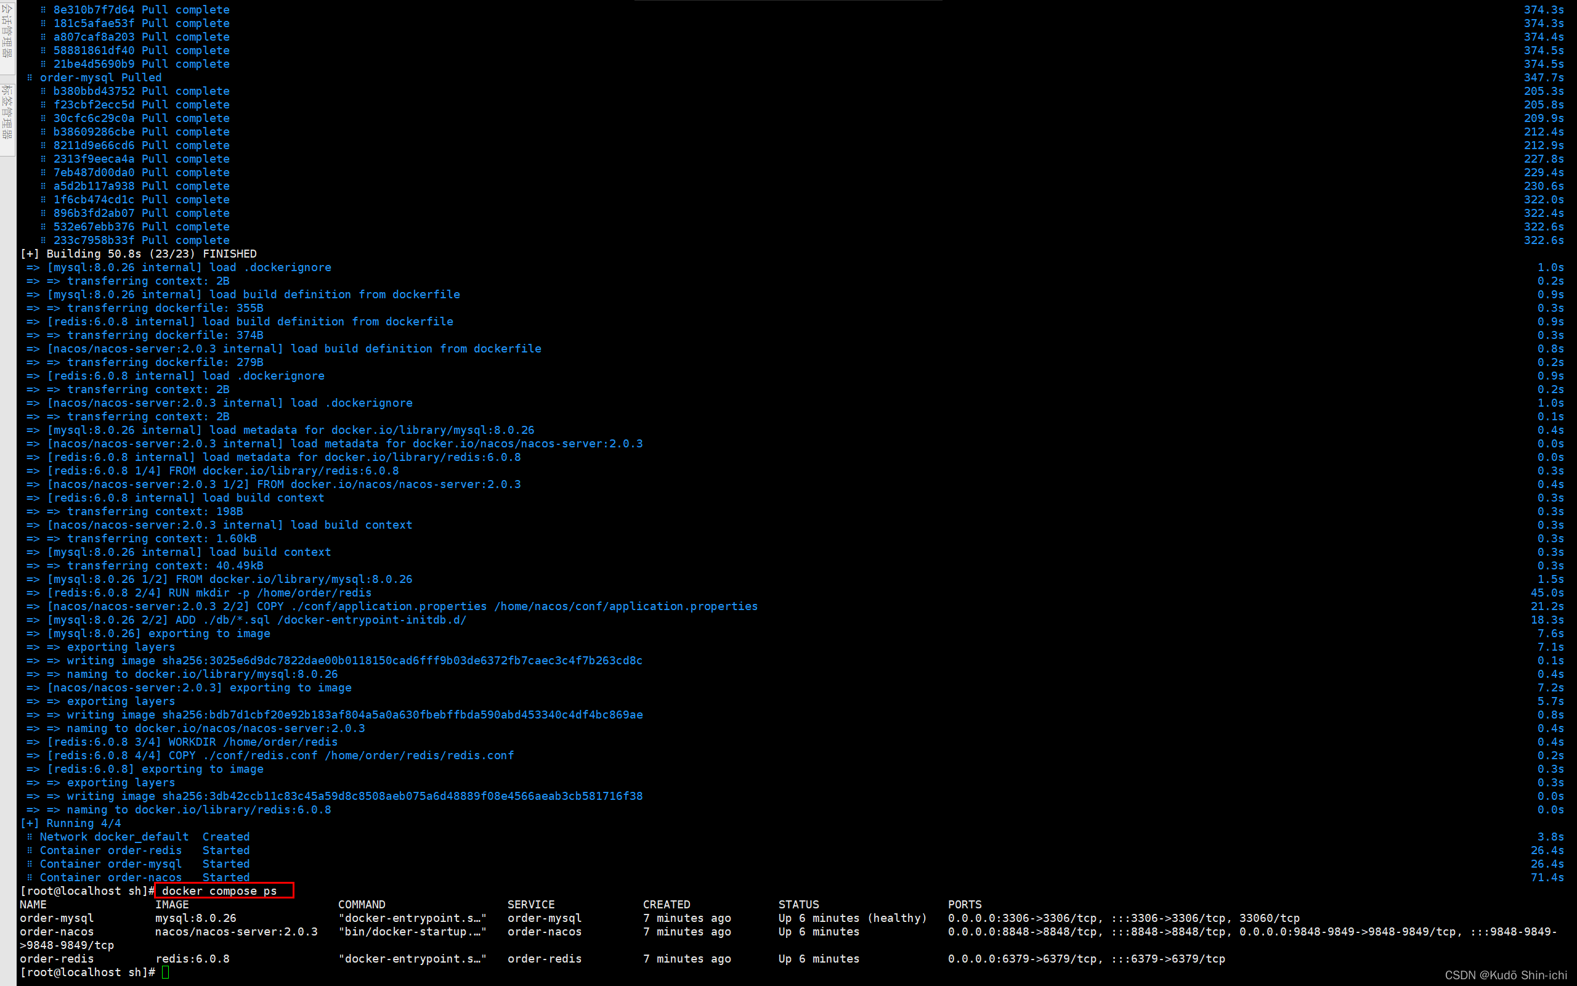This screenshot has height=986, width=1577.
Task: Click the 'bin/docker-startup.…' command cell
Action: point(413,932)
